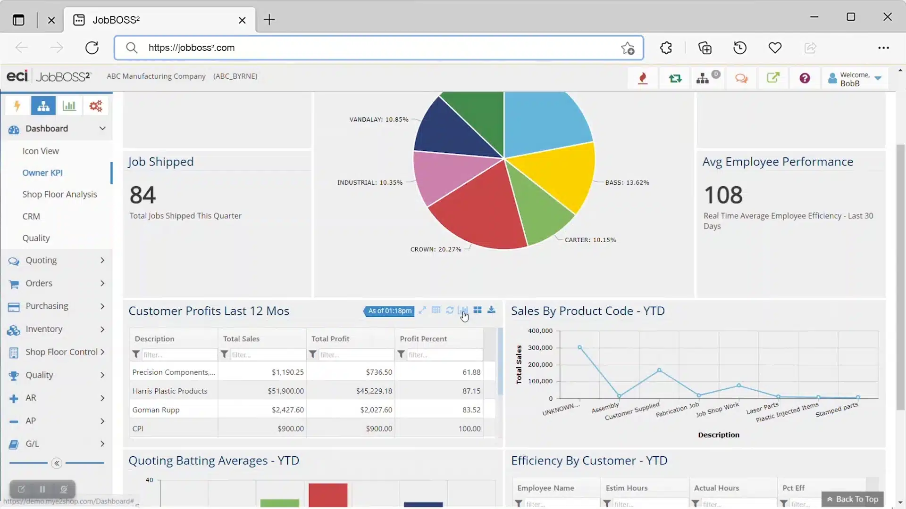Select the Owner KPI tab
The width and height of the screenshot is (906, 509).
coord(42,172)
